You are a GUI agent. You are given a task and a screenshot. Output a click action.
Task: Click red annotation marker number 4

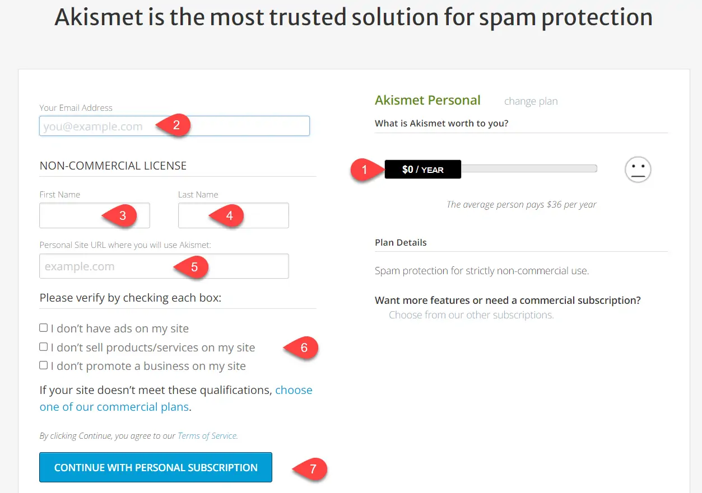pos(228,215)
